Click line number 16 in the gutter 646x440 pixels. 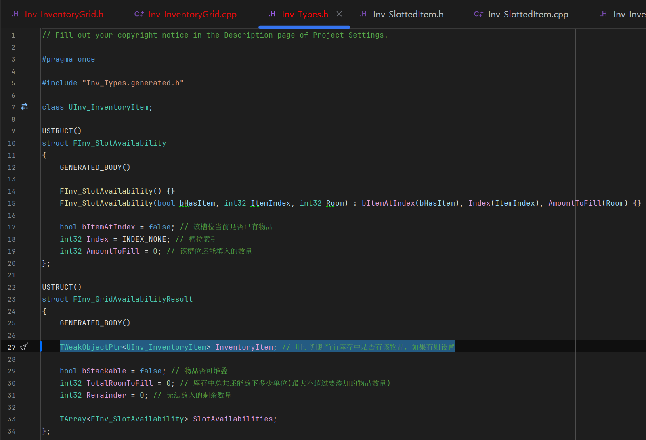click(x=11, y=215)
